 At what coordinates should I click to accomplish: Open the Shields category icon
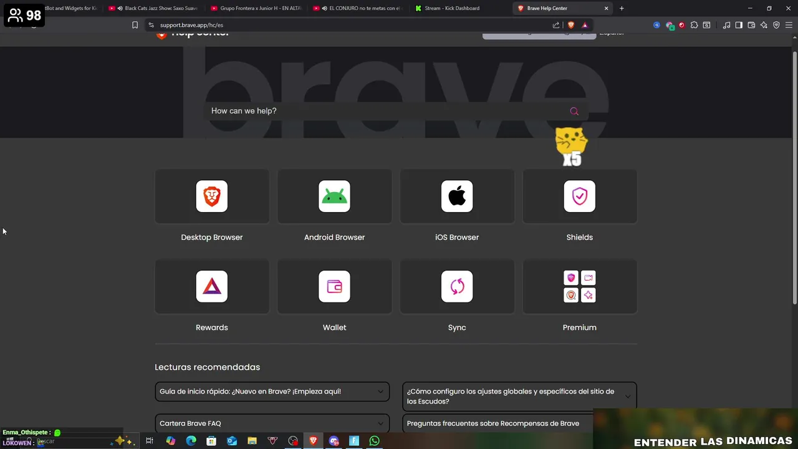point(580,196)
